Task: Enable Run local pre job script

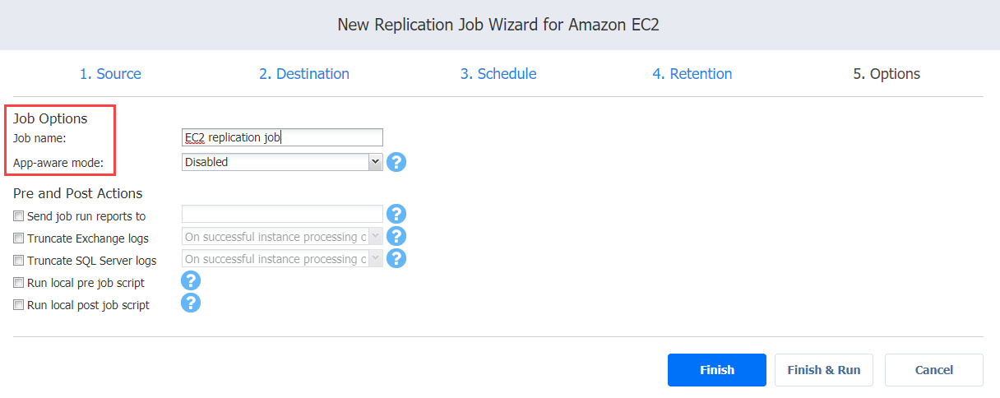Action: click(19, 283)
